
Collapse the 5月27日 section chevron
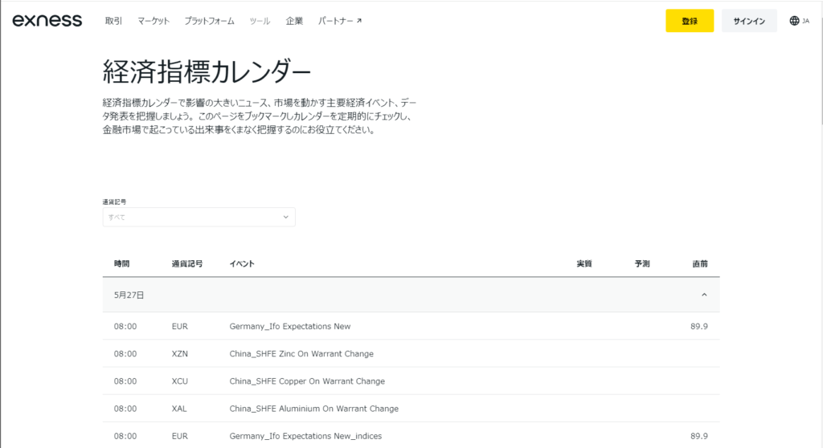pos(704,295)
